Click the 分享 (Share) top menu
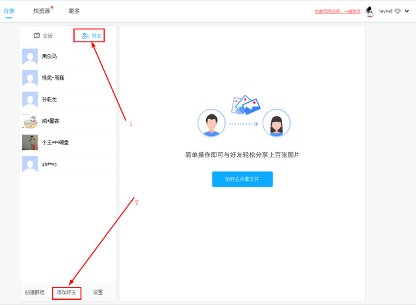Image resolution: width=416 pixels, height=305 pixels. coord(9,11)
